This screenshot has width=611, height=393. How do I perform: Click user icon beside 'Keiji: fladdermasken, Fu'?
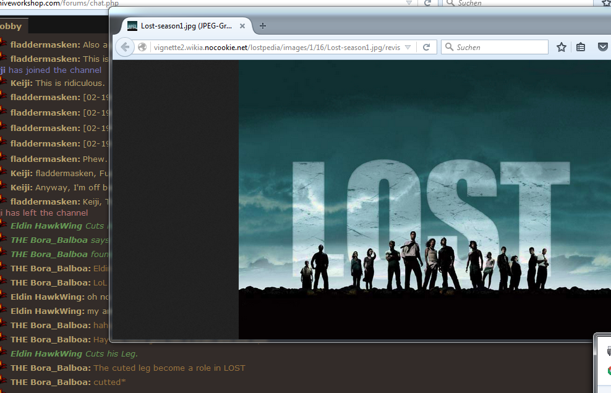[x=3, y=171]
